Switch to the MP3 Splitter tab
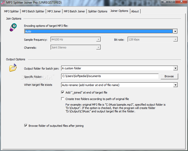 coord(11,11)
